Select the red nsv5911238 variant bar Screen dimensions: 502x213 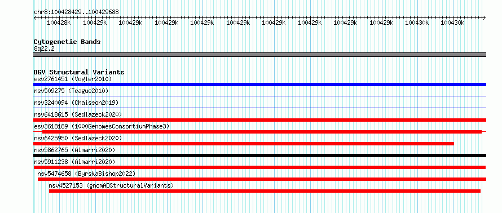coord(259,167)
